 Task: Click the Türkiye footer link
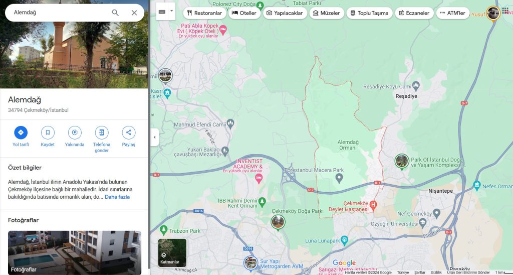403,272
